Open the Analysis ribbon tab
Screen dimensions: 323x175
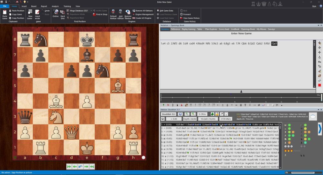coord(55,6)
